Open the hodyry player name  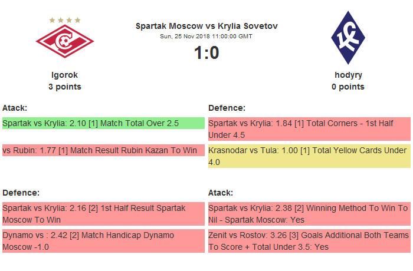[x=348, y=75]
